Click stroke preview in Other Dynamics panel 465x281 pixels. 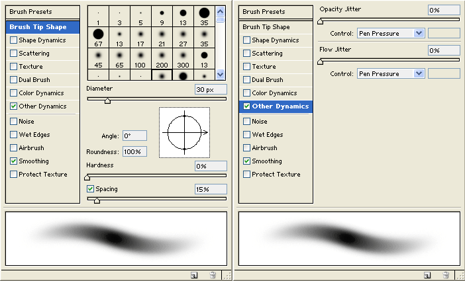pos(349,239)
